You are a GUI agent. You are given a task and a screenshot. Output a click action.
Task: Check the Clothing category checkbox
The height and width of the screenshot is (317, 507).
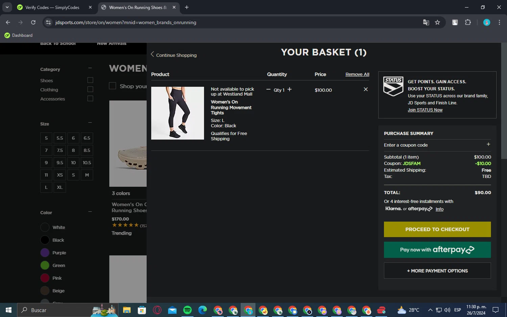point(90,89)
